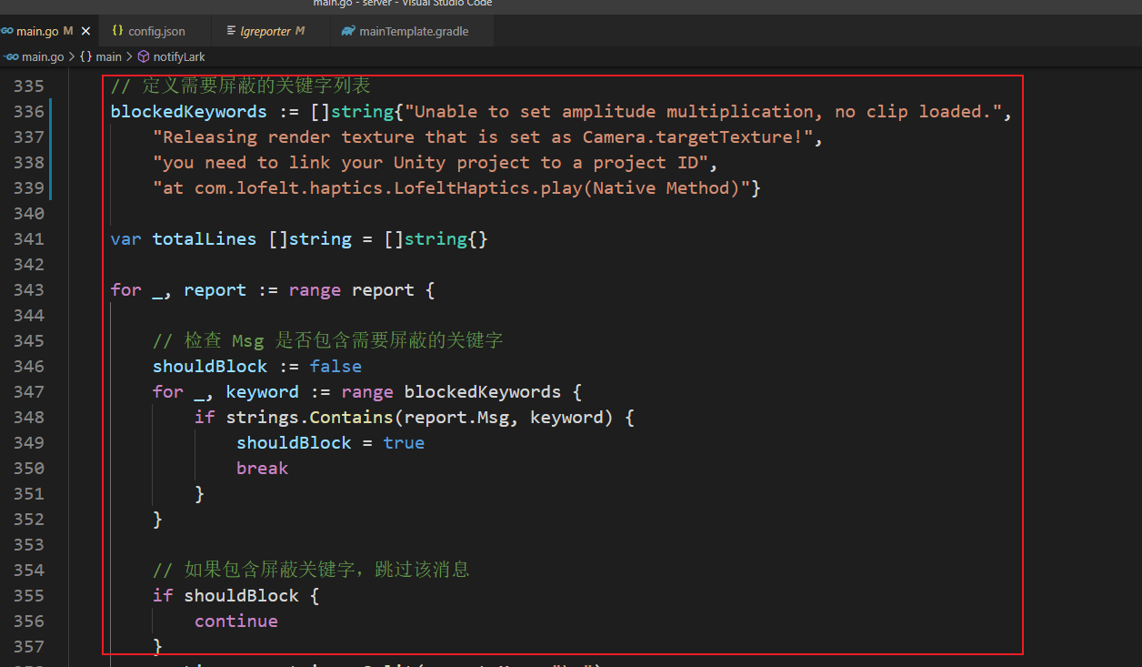Click the "break" keyword on line 350
Screen dimensions: 1142x667
click(263, 469)
